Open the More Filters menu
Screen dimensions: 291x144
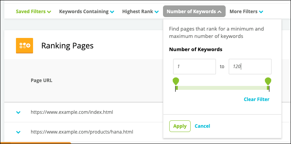coord(247,12)
